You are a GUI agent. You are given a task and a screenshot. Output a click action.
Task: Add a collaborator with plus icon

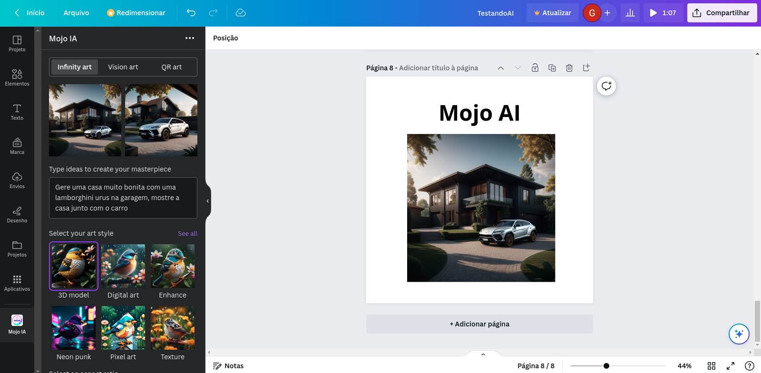607,13
